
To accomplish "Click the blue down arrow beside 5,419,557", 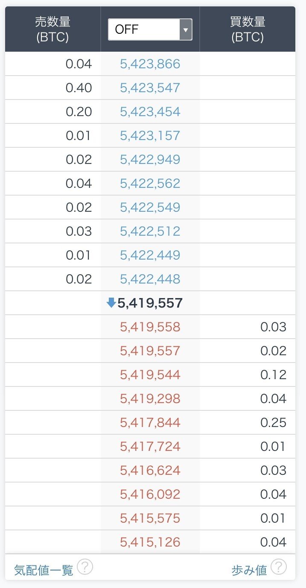I will tap(112, 302).
